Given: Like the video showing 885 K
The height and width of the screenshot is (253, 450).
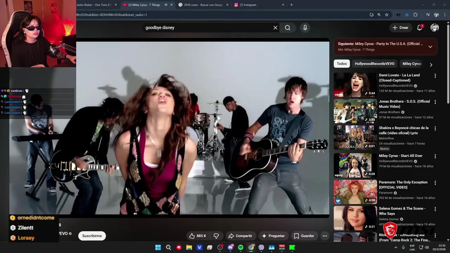Looking at the screenshot, I should pyautogui.click(x=198, y=236).
